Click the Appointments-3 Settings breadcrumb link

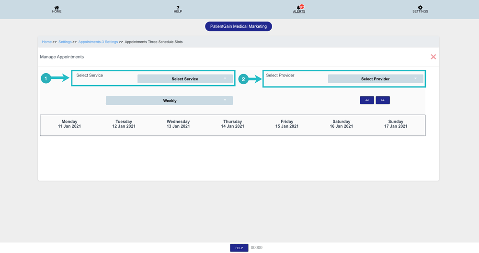[98, 42]
